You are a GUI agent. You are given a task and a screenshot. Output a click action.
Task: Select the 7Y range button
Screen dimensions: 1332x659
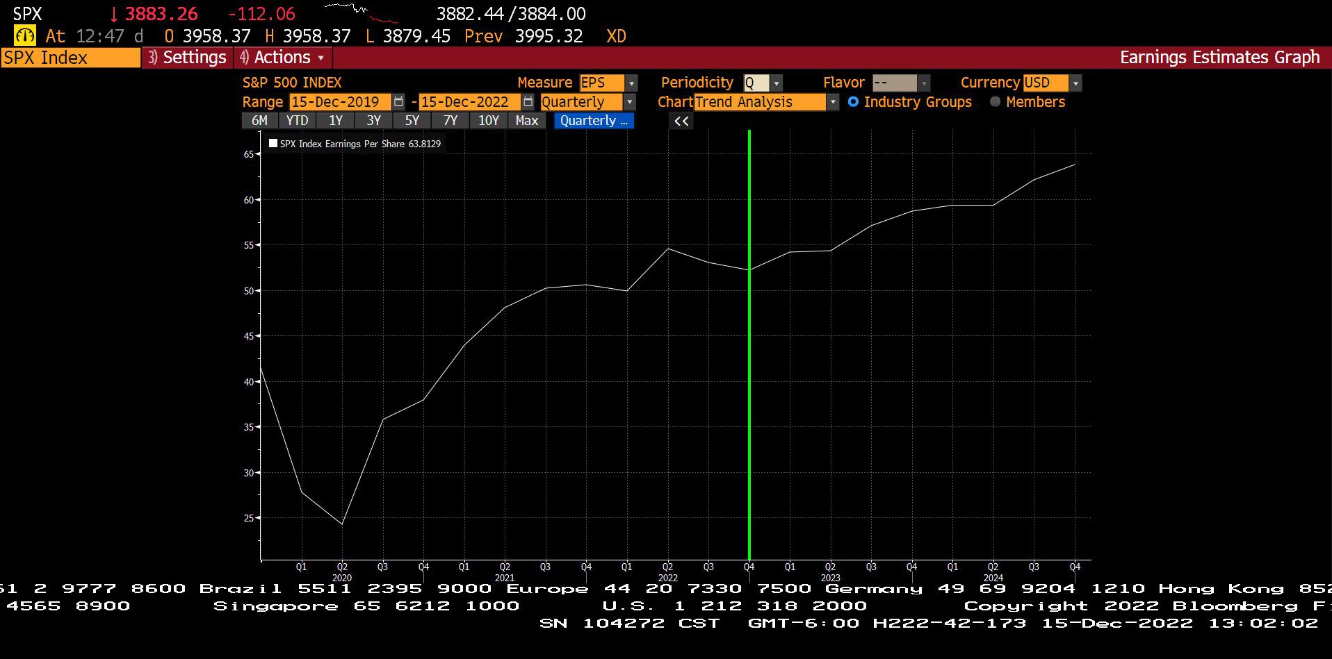click(450, 121)
